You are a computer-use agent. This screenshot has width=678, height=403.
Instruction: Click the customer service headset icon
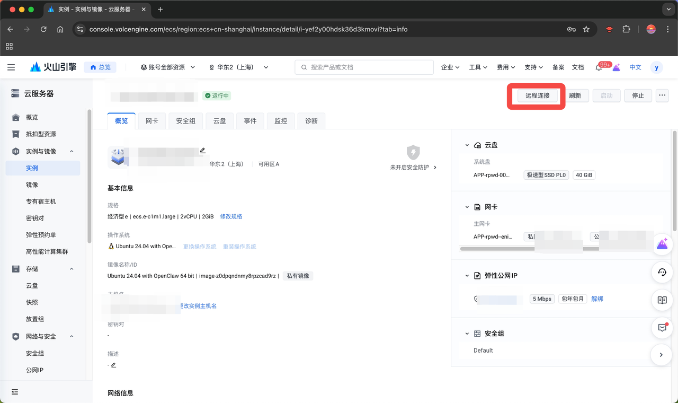click(x=662, y=273)
